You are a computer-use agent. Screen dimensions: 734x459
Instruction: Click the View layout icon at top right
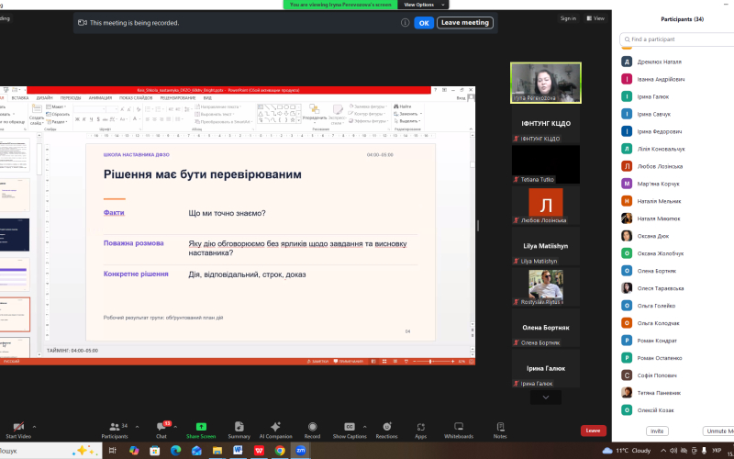pyautogui.click(x=595, y=18)
